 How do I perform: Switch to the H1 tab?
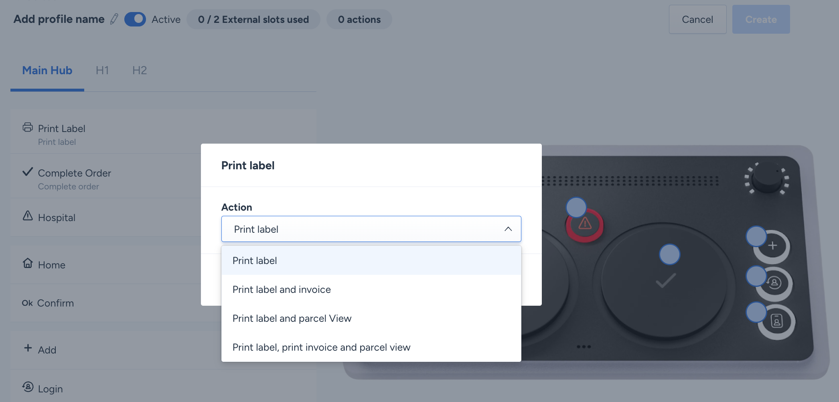pos(102,71)
